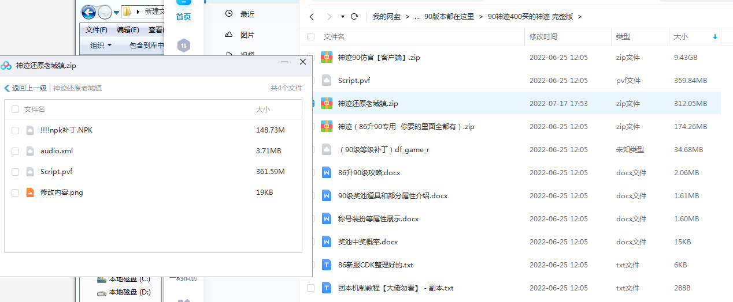Click the Word icon beside 86升90级攻略.docx

pos(327,173)
